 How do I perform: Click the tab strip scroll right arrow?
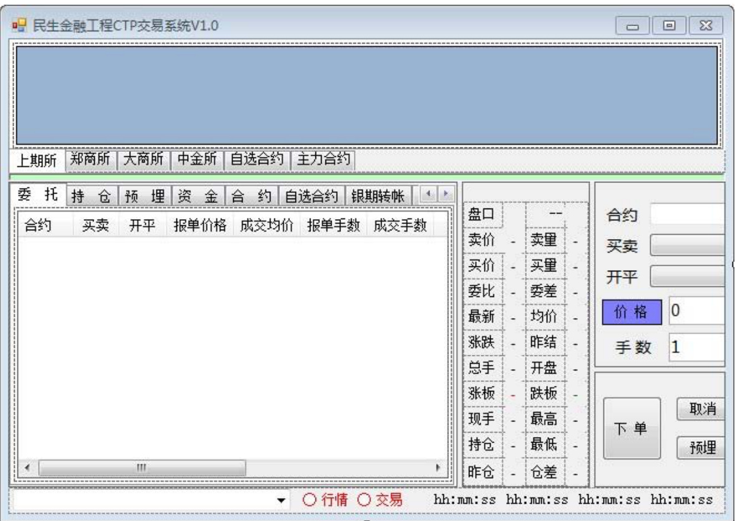click(x=446, y=195)
